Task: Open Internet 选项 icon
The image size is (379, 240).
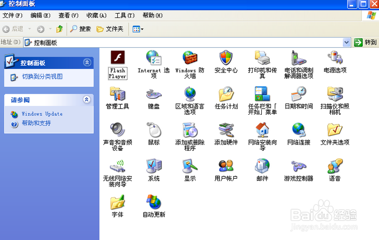Action: tap(154, 57)
